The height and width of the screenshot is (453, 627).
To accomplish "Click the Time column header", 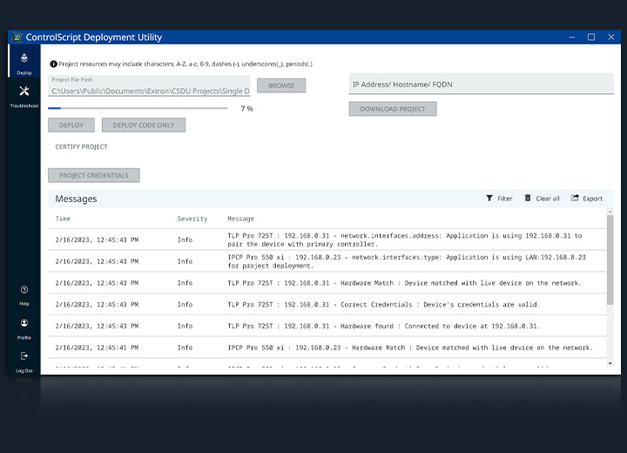I will click(x=63, y=219).
